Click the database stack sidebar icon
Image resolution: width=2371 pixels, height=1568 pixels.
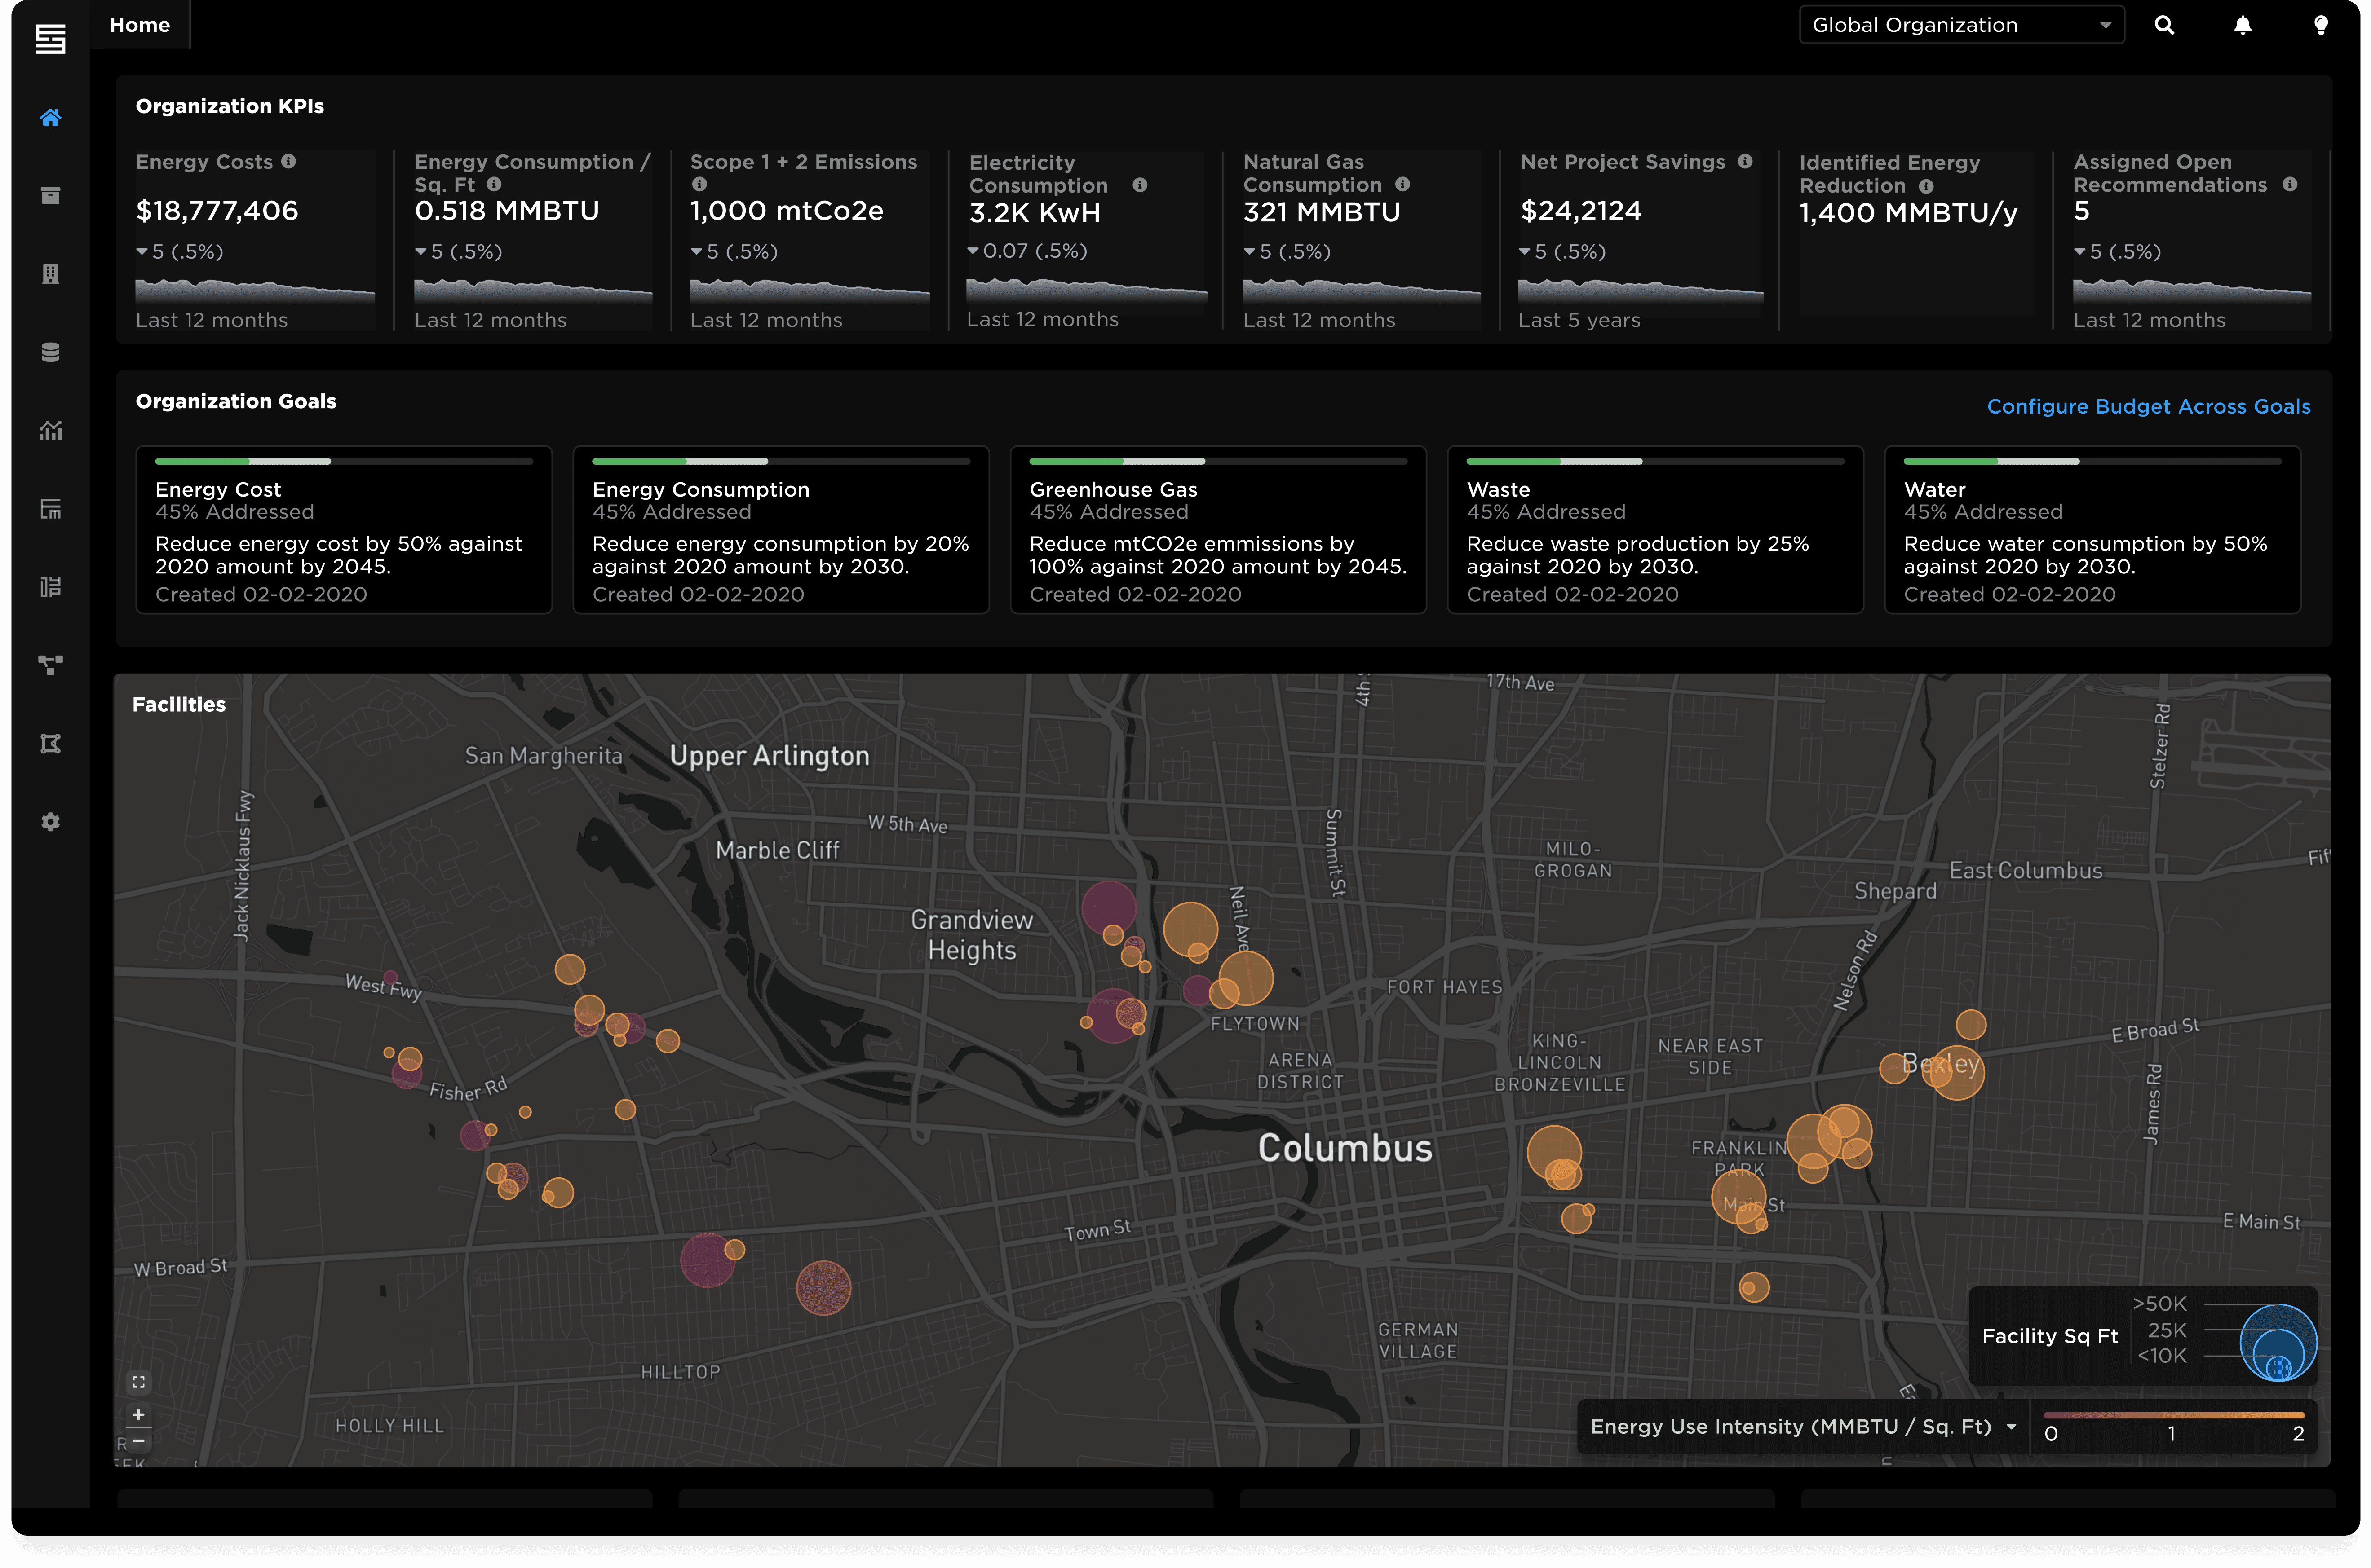(x=50, y=352)
